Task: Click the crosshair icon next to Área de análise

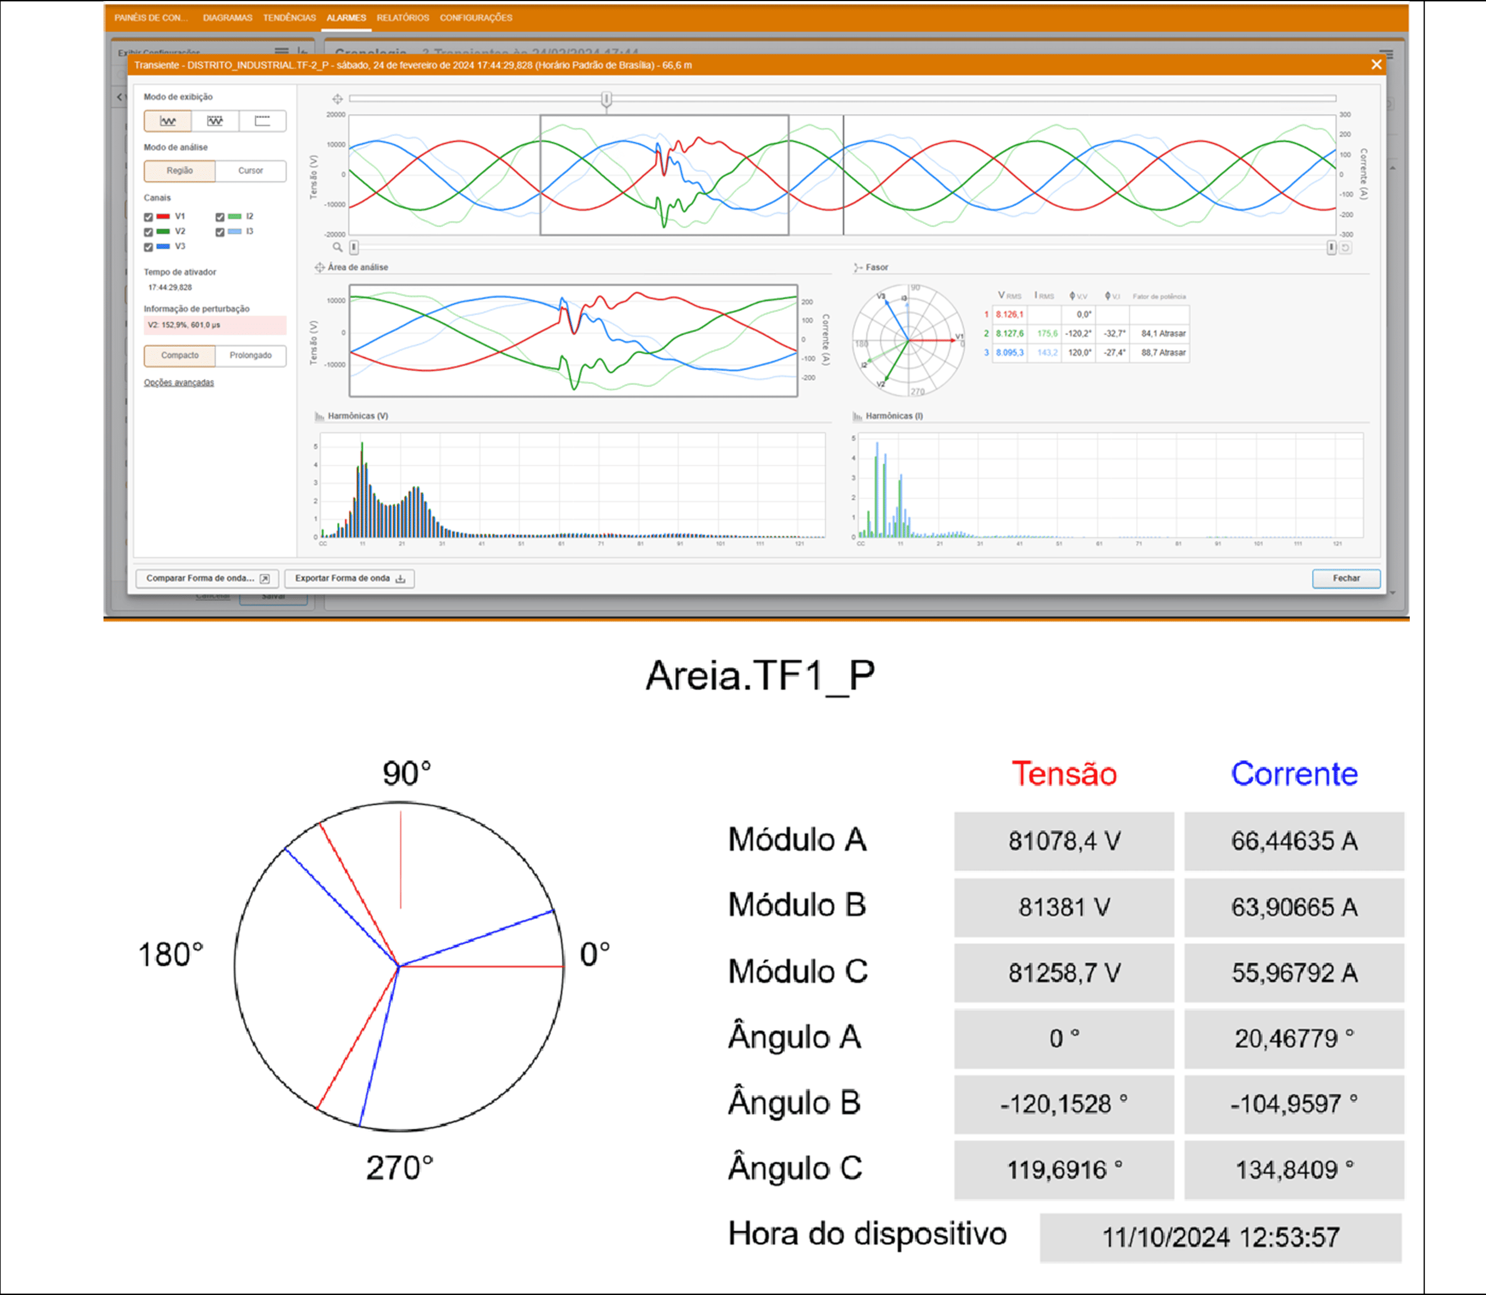Action: point(319,267)
